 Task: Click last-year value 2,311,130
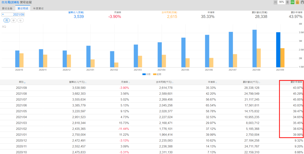point(166,152)
